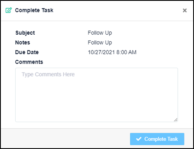This screenshot has height=149, width=194.
Task: Click the green edit pencil icon
Action: pos(9,10)
